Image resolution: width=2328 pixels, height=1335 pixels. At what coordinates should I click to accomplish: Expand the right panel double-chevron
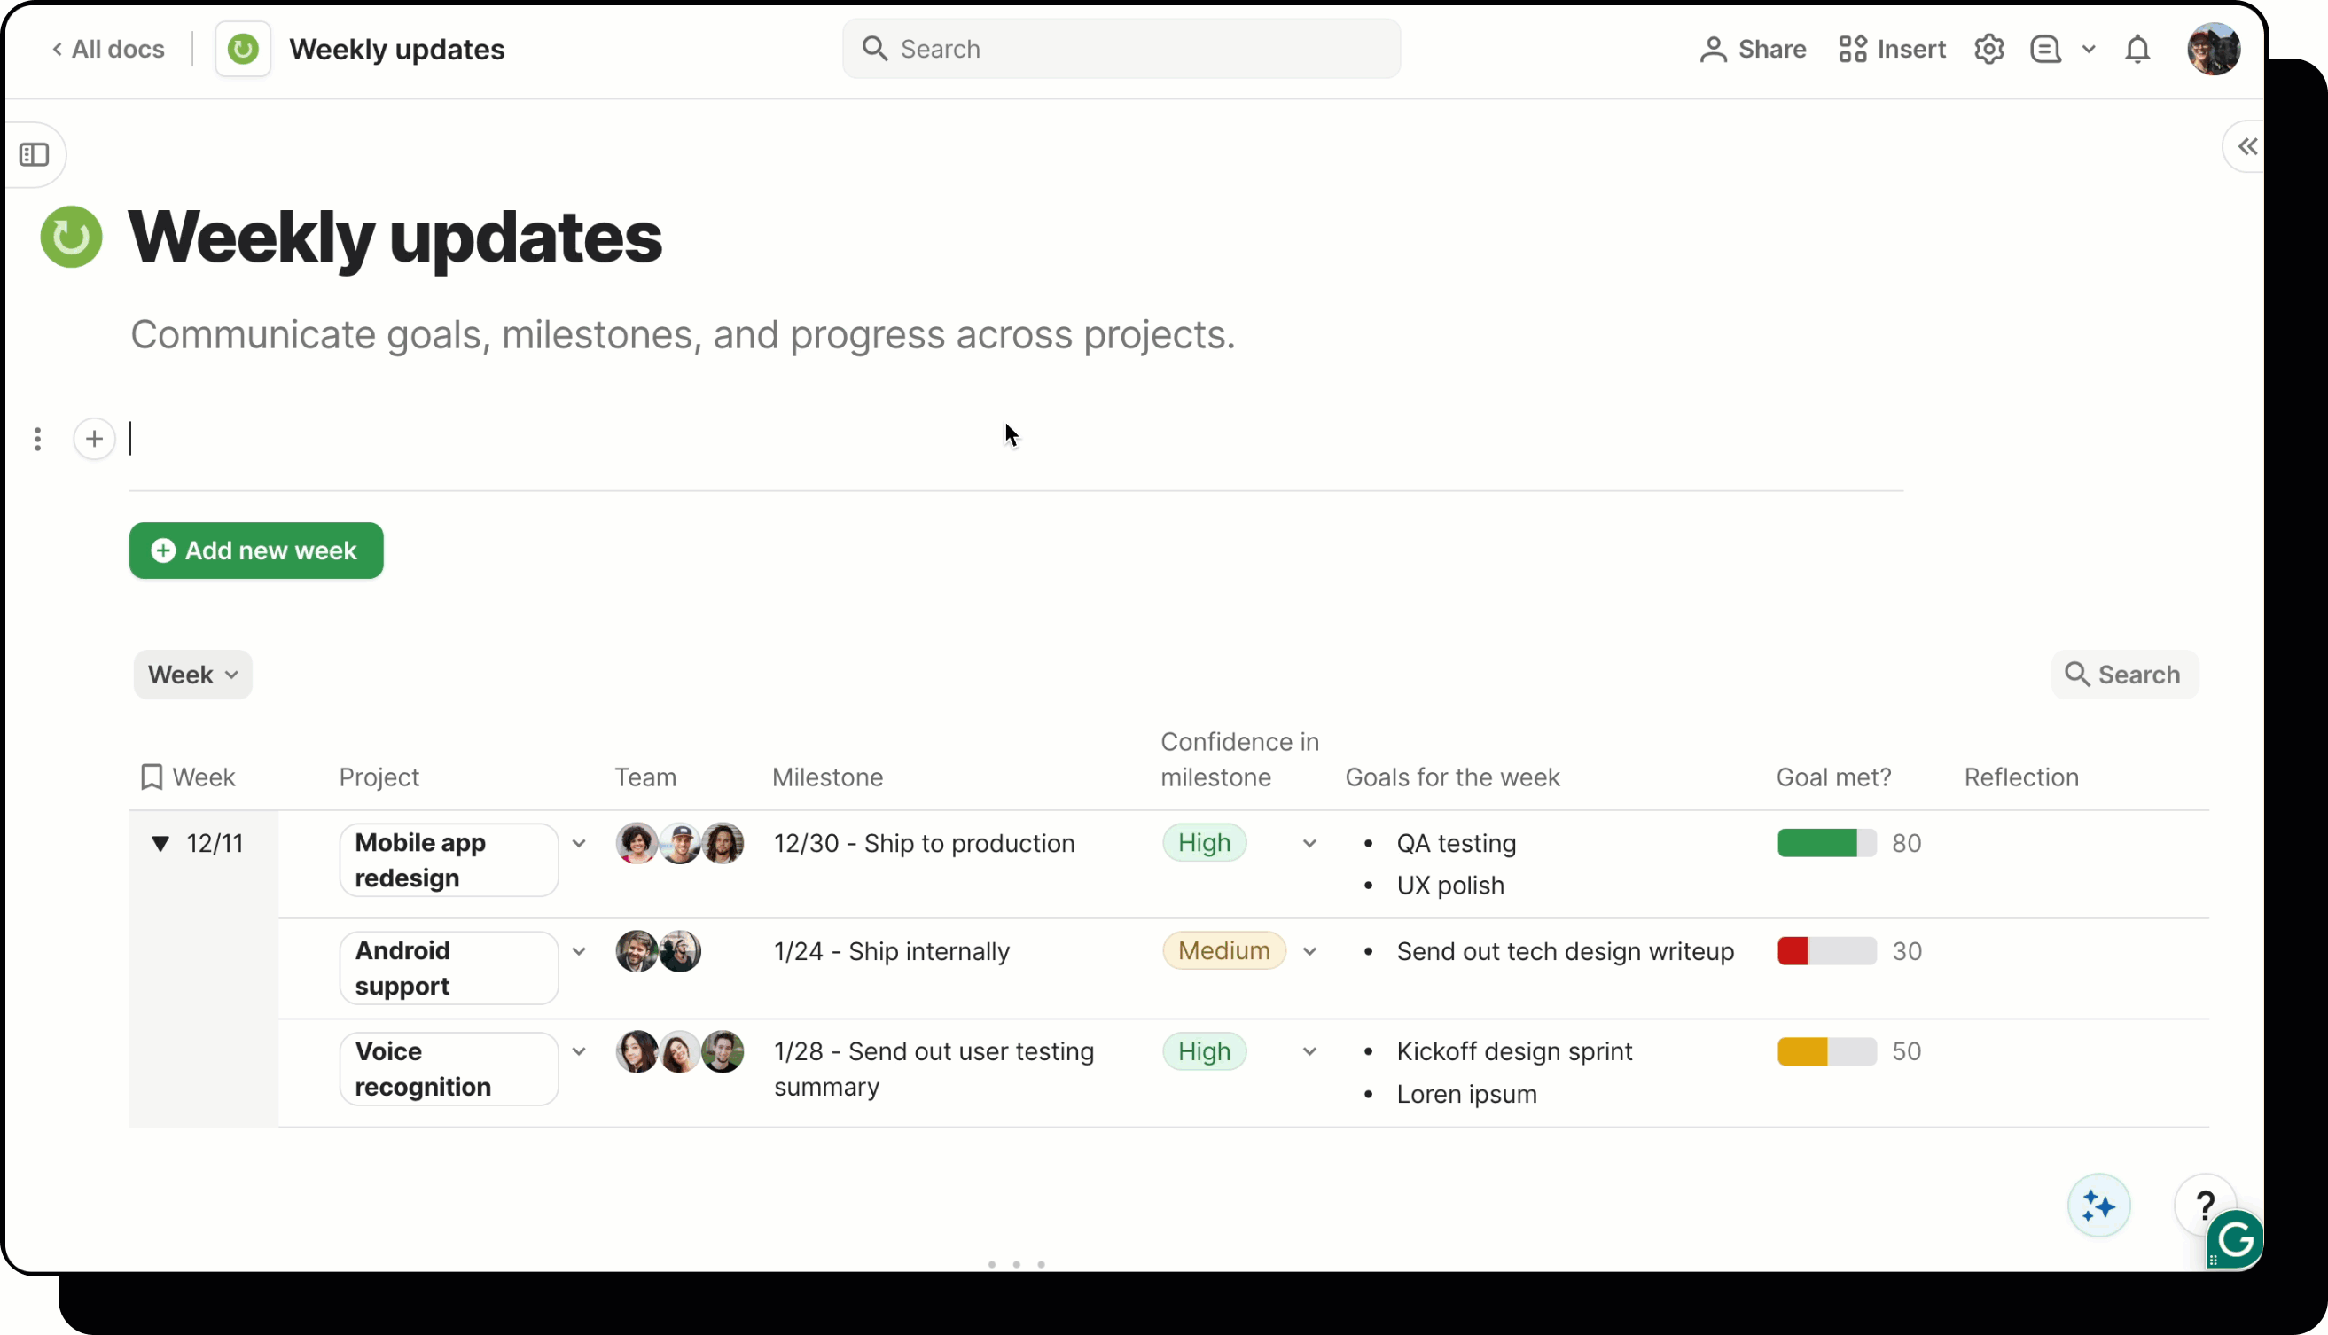click(2246, 146)
